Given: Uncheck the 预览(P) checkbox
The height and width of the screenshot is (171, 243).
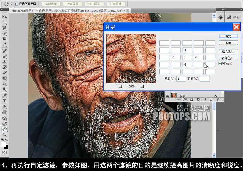Looking at the screenshot, I should (220, 63).
